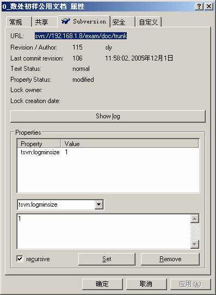The width and height of the screenshot is (216, 295).
Task: Click the Value column header
Action: click(x=129, y=144)
